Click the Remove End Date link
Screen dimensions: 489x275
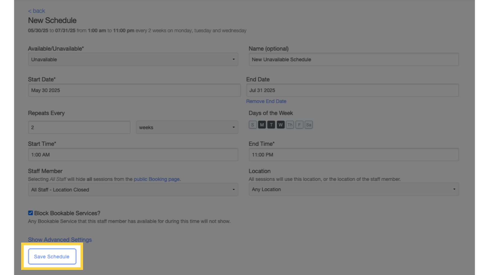click(x=266, y=101)
